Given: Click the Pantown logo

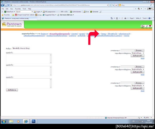Looking at the screenshot, I should point(12,24).
